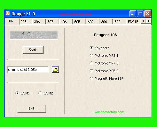Open the 307 tab
The image size is (157, 127).
pyautogui.click(x=52, y=22)
